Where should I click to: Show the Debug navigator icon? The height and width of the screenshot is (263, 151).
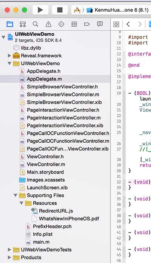pos(74,24)
